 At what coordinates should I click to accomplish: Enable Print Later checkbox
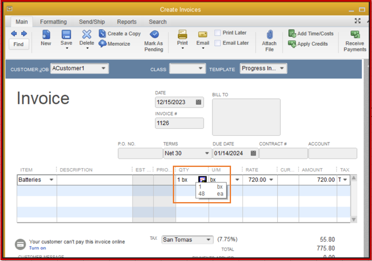217,33
